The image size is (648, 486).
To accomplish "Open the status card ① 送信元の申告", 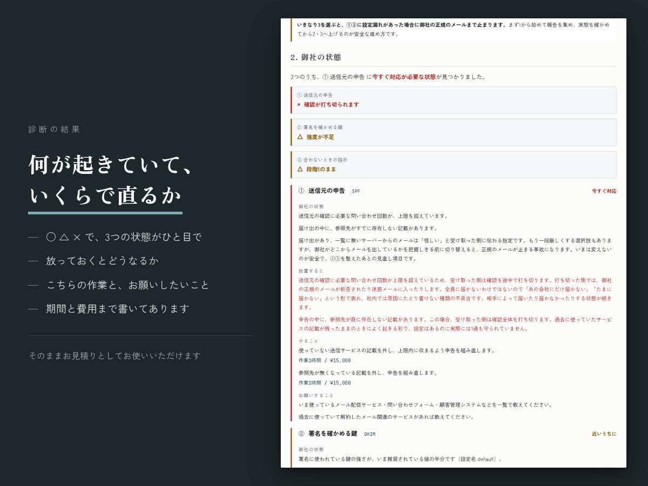I will tap(454, 100).
